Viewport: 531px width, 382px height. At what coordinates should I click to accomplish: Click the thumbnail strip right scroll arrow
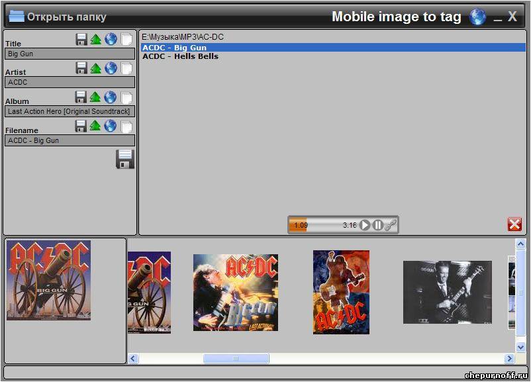(509, 358)
